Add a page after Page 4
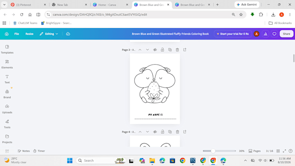The height and width of the screenshot is (166, 295). pos(185,132)
